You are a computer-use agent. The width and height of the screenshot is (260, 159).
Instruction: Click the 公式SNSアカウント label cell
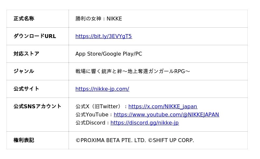(38, 115)
